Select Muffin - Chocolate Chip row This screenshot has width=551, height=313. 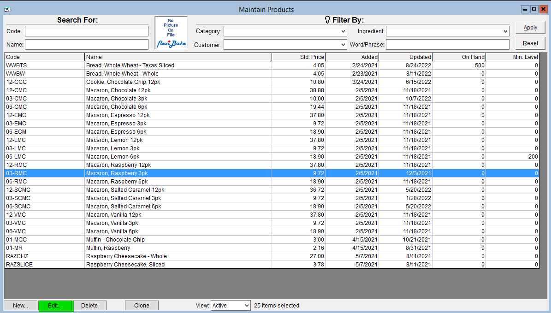point(272,240)
